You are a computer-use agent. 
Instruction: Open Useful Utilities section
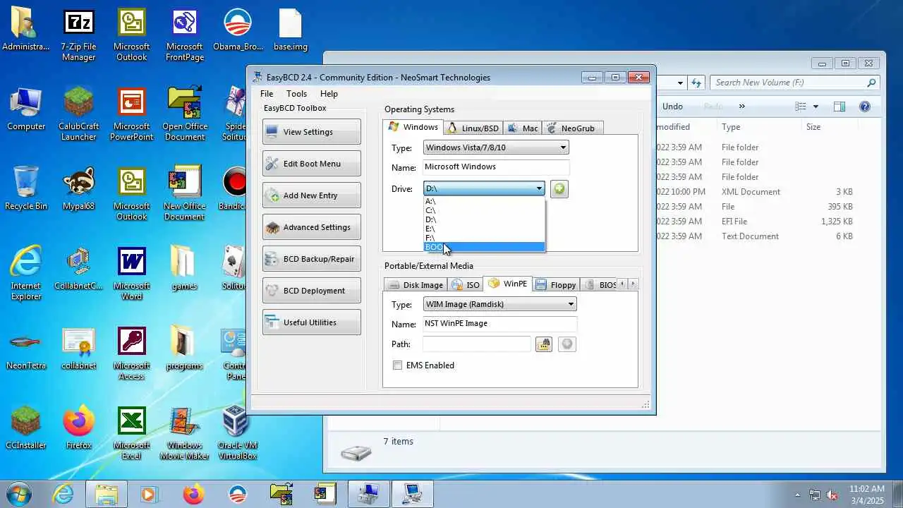coord(311,322)
